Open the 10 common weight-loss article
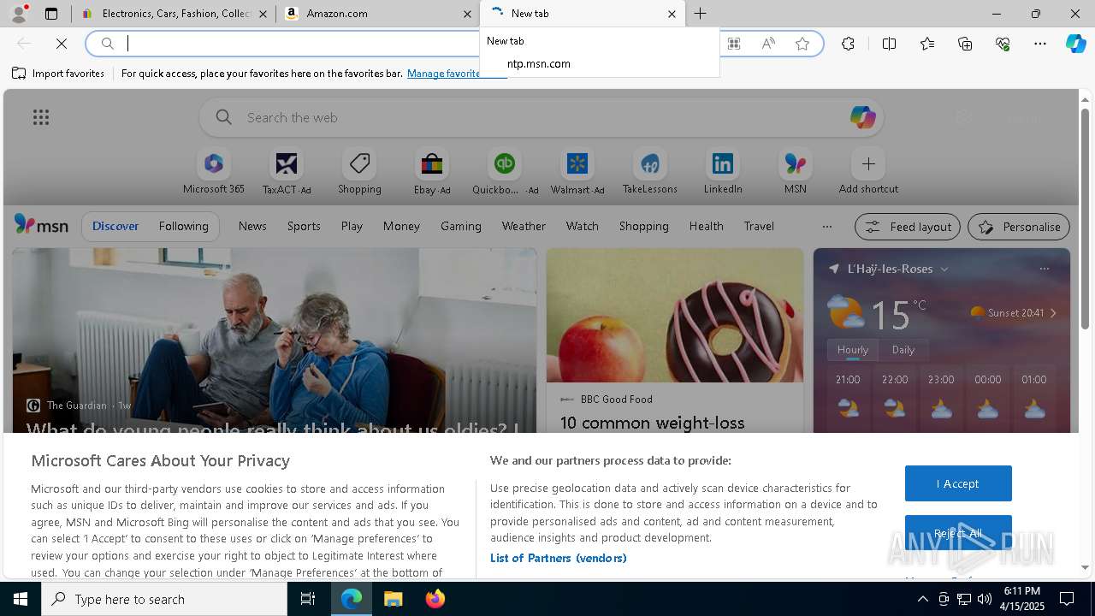This screenshot has width=1095, height=616. click(652, 423)
